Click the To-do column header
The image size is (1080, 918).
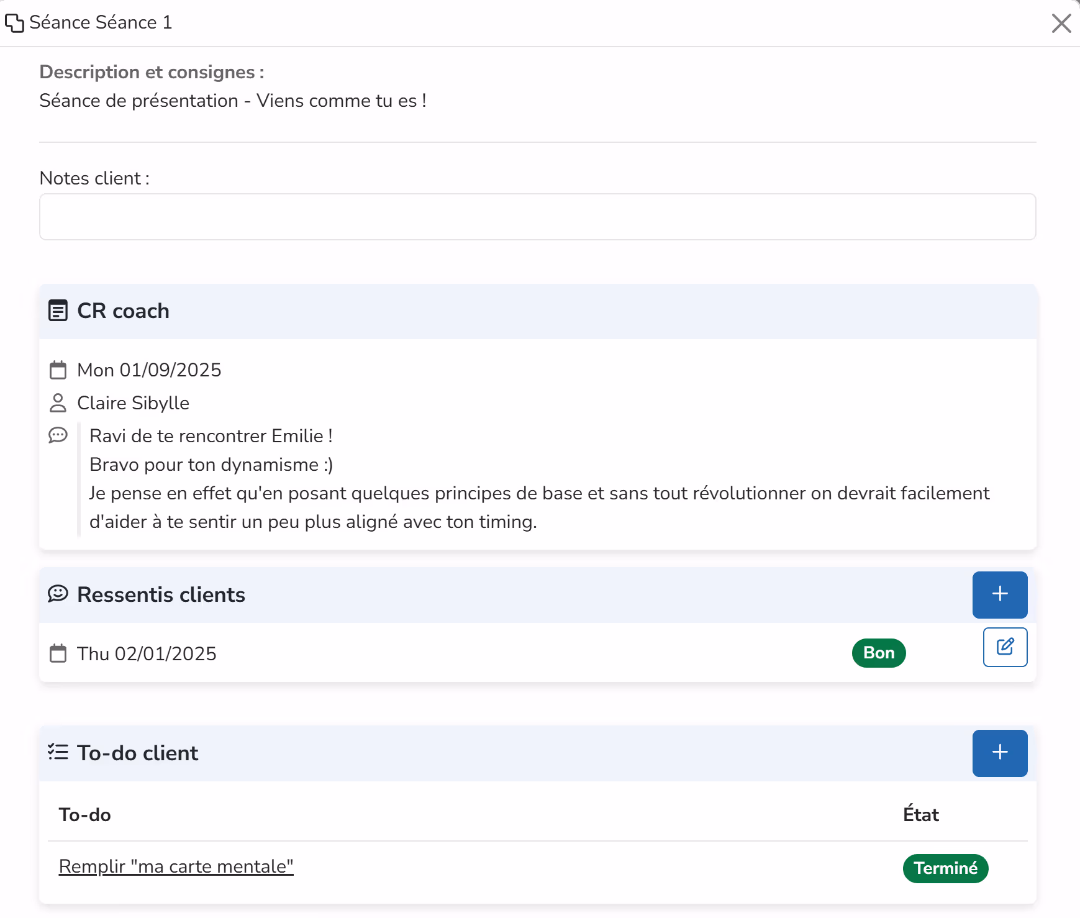point(84,815)
